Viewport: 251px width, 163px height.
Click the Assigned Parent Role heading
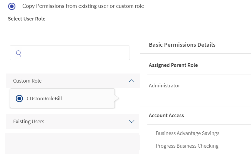(x=173, y=65)
